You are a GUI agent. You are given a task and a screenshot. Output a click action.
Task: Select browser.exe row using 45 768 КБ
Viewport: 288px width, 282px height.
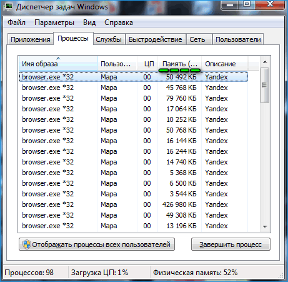pos(133,88)
